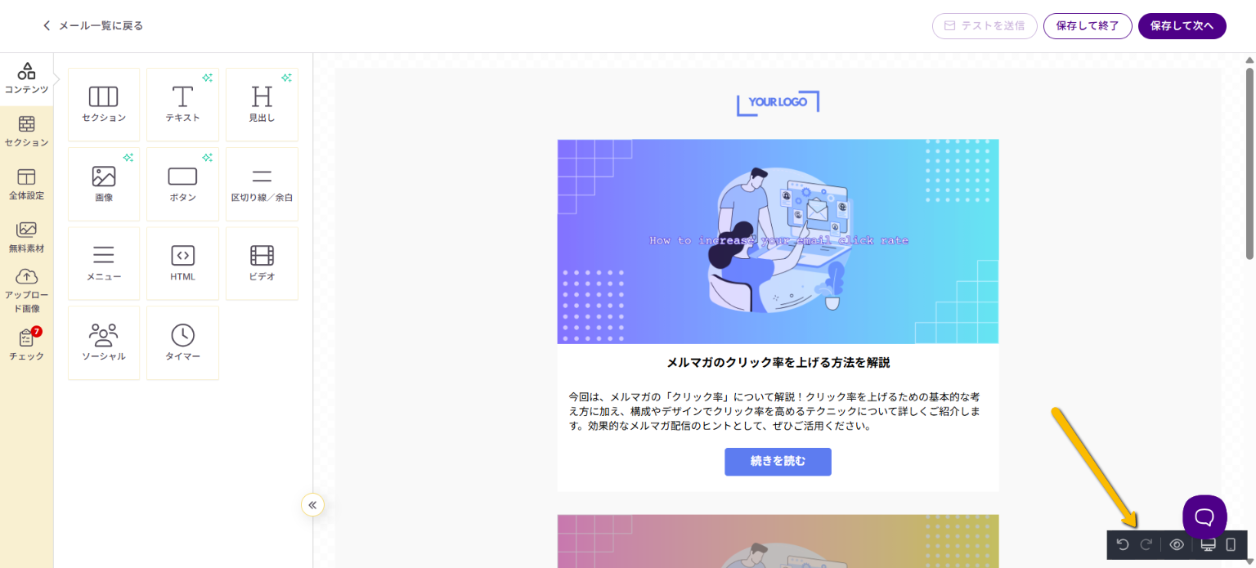
Task: Select the ビデオ video block
Action: (x=262, y=263)
